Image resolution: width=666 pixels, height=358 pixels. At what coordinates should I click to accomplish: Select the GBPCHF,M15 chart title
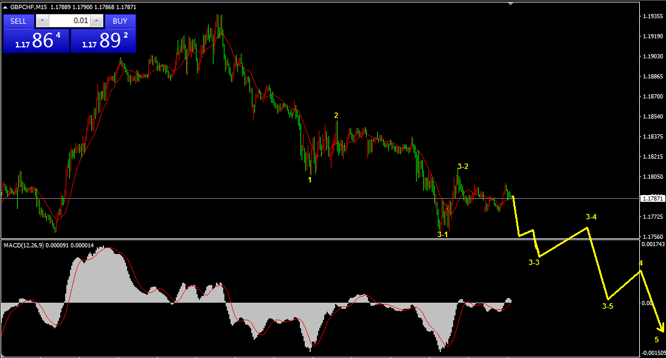(x=29, y=7)
